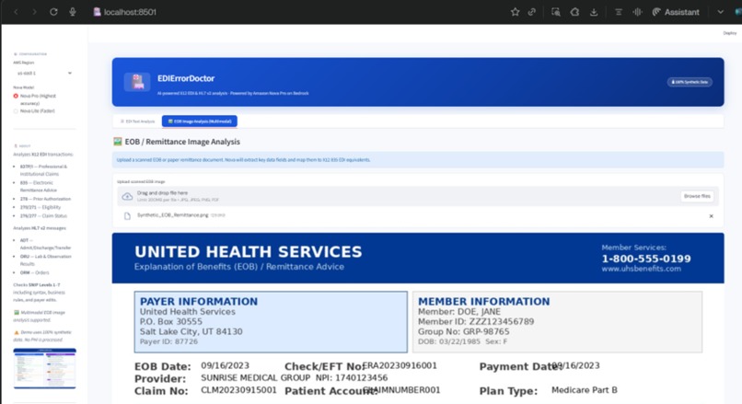Click the 278 — Prior Authorization item
Screen dimensions: 742x404
tap(45, 199)
